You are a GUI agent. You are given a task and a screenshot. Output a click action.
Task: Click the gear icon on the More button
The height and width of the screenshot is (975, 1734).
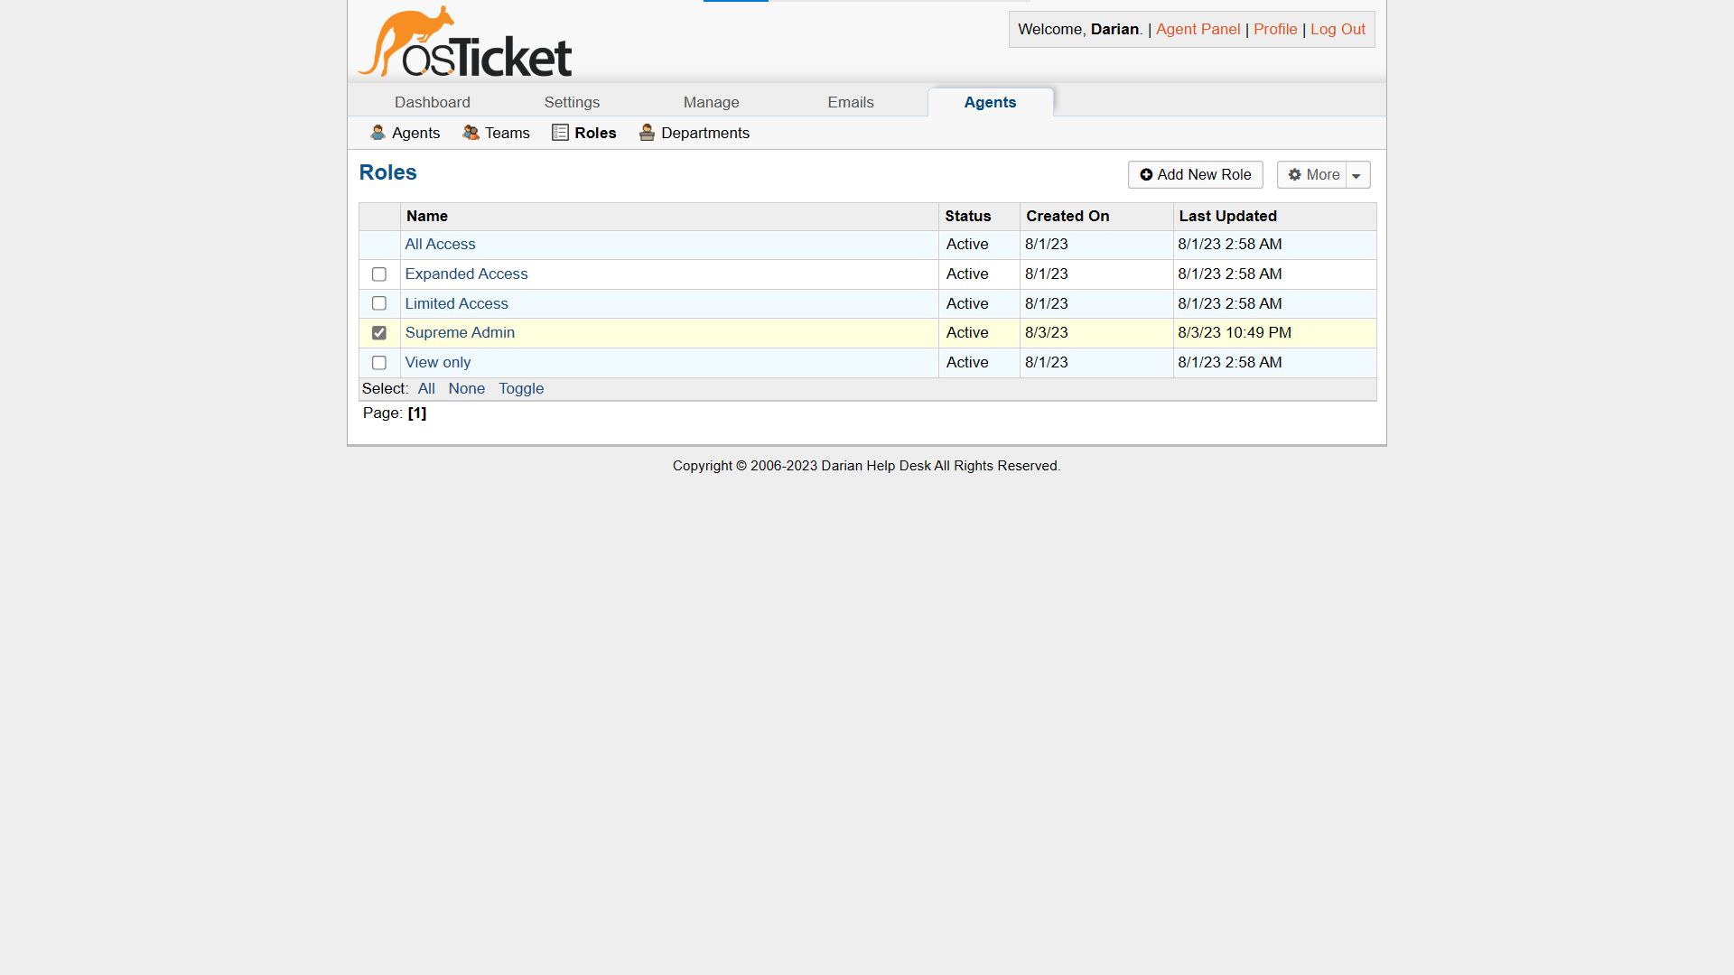tap(1297, 174)
